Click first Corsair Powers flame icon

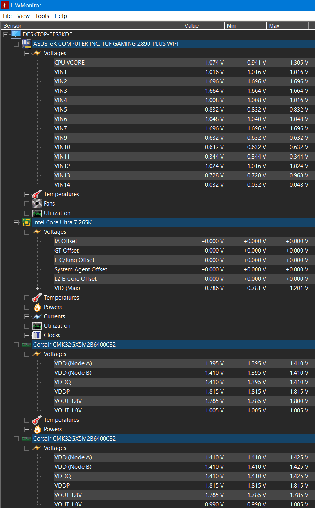click(37, 429)
